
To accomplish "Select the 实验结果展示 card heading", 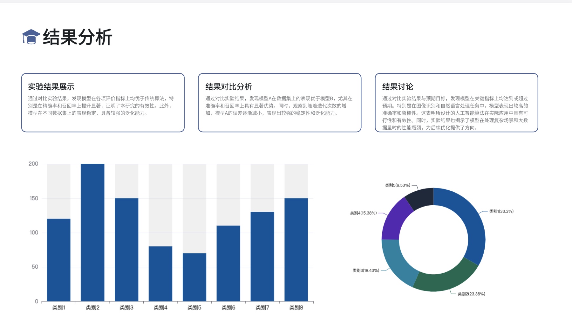I will [51, 87].
